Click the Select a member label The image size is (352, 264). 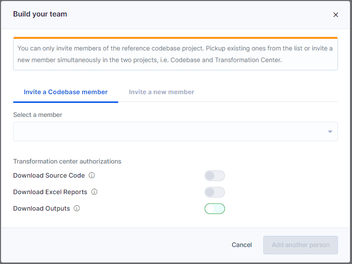point(38,115)
